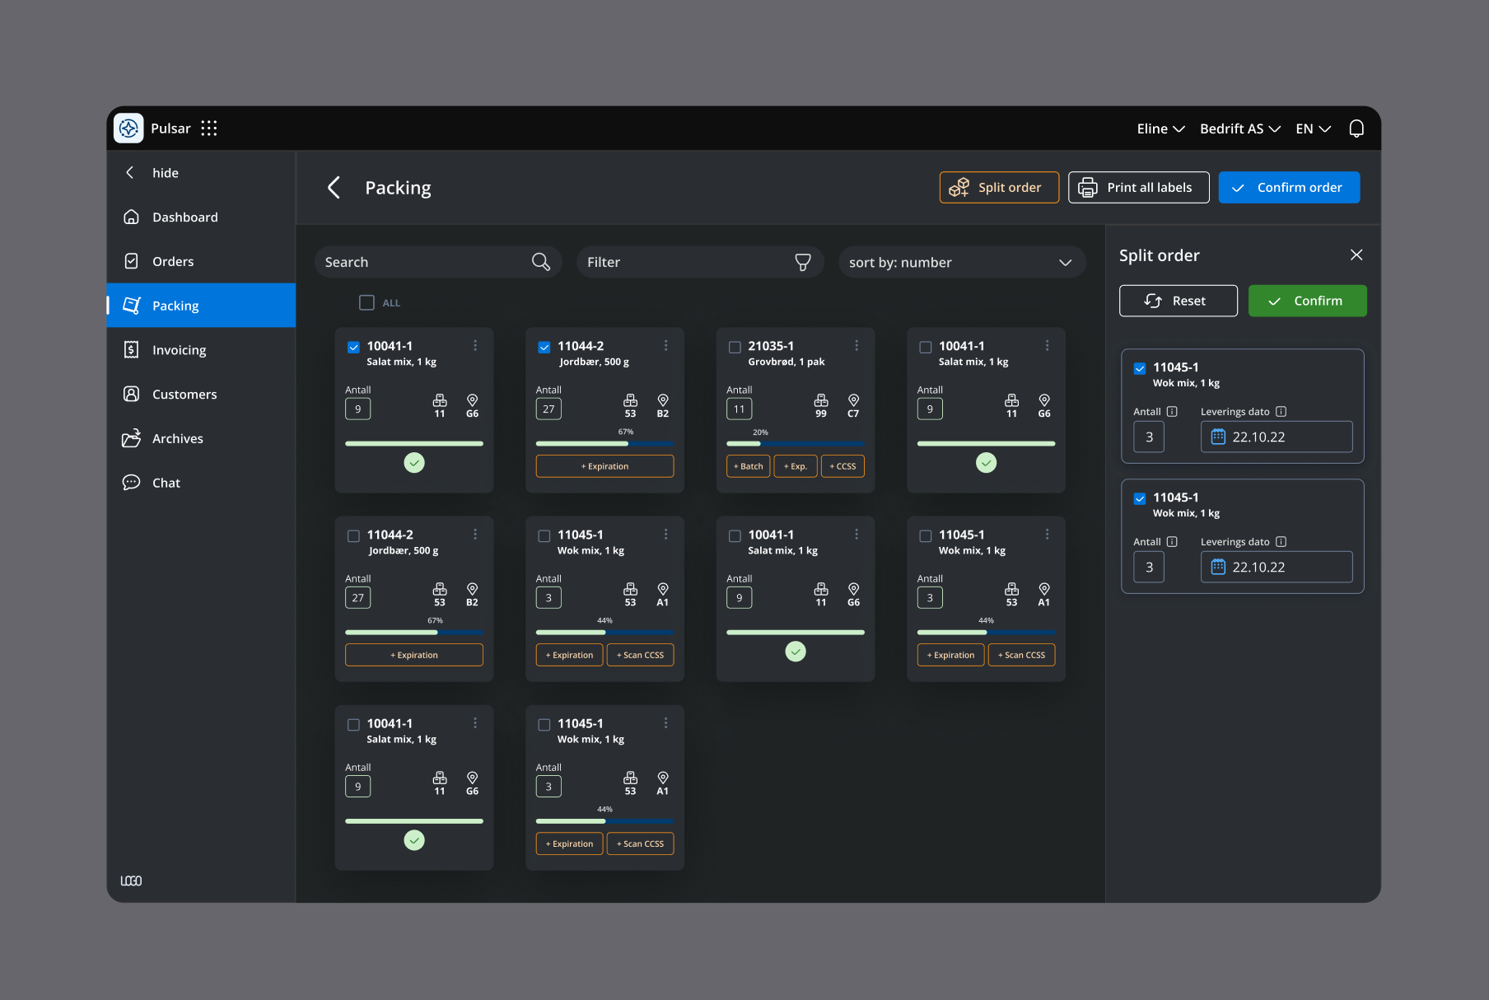Image resolution: width=1489 pixels, height=1000 pixels.
Task: Open the Bedrift AS company dropdown
Action: pyautogui.click(x=1239, y=128)
